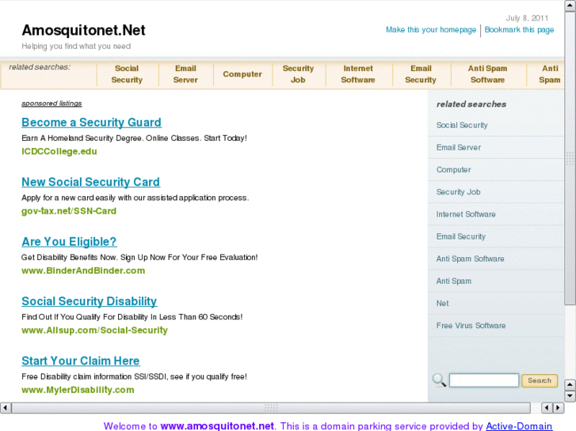
Task: Open the Email Server tab in top bar
Action: click(185, 74)
